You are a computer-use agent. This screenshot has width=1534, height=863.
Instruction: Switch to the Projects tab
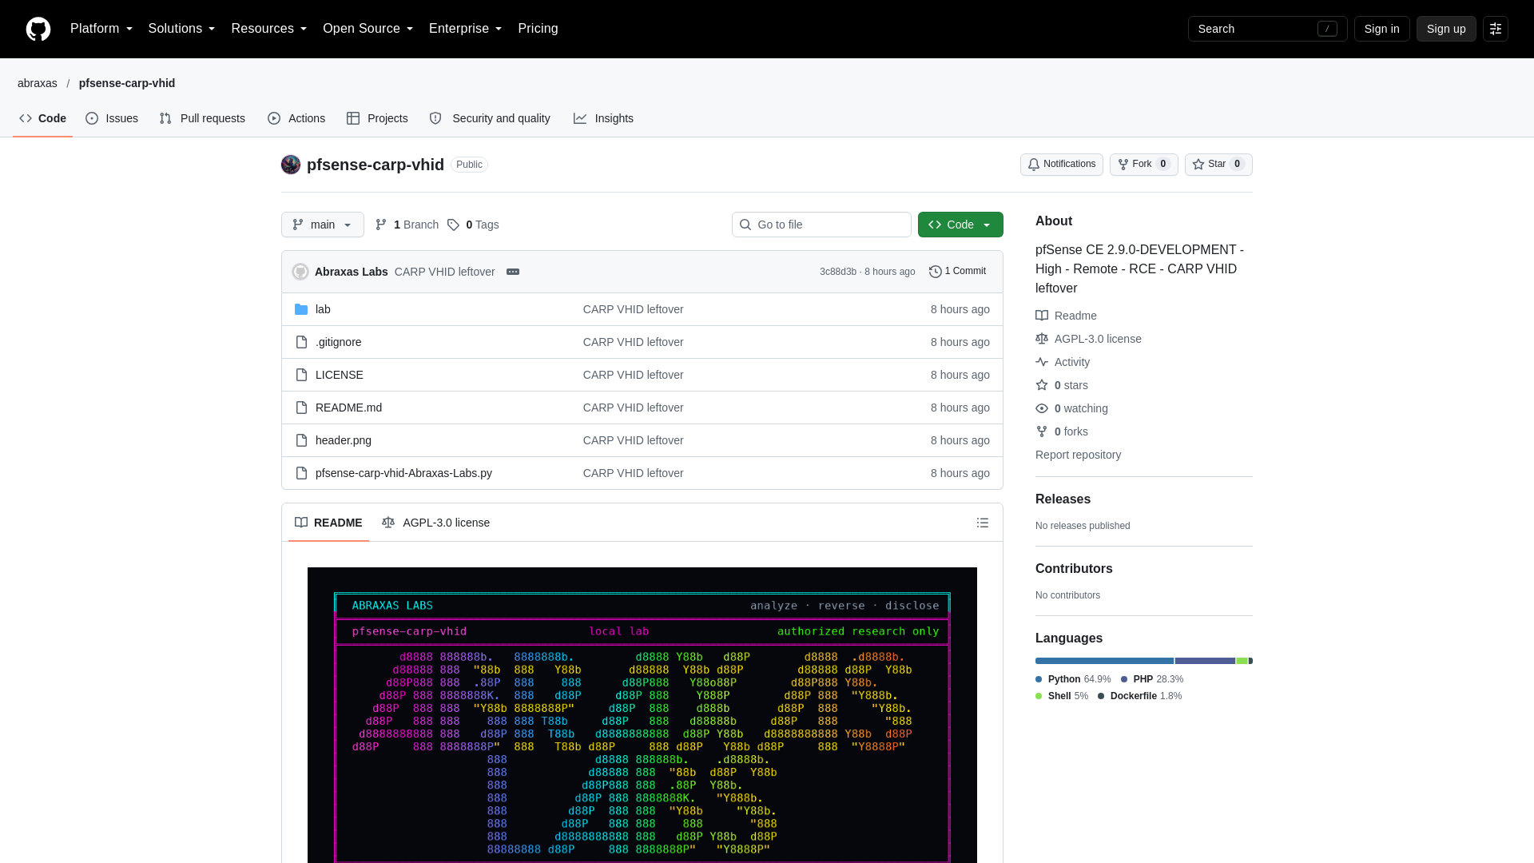click(377, 118)
